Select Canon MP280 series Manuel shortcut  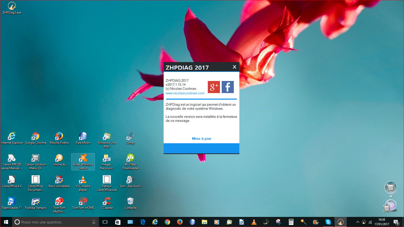(12, 162)
